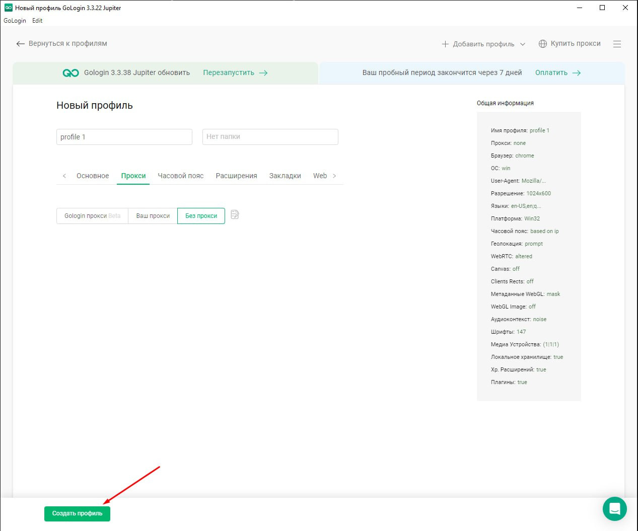Open the Купить прокси link
Screen dimensions: 638x531
point(576,43)
